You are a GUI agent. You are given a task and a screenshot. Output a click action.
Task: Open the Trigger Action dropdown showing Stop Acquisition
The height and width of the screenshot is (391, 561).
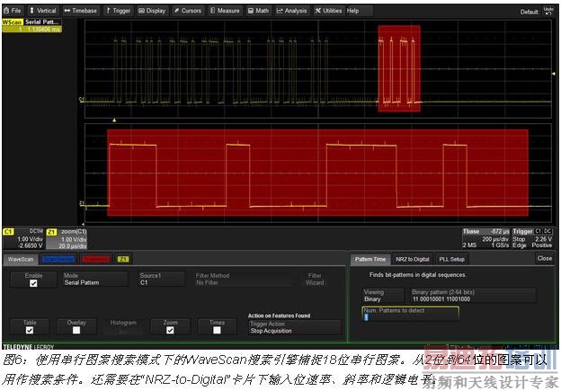(x=295, y=327)
